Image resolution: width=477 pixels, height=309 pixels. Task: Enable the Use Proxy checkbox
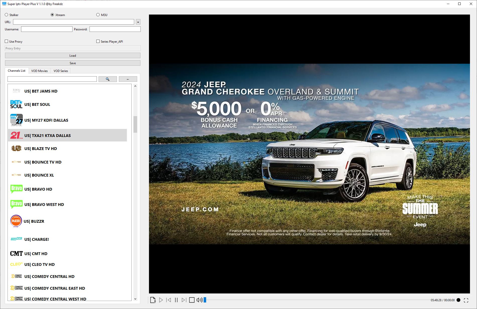(7, 41)
